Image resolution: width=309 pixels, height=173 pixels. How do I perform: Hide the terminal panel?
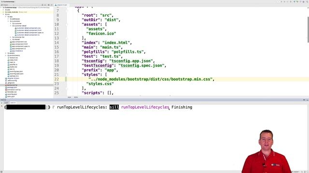(307, 100)
